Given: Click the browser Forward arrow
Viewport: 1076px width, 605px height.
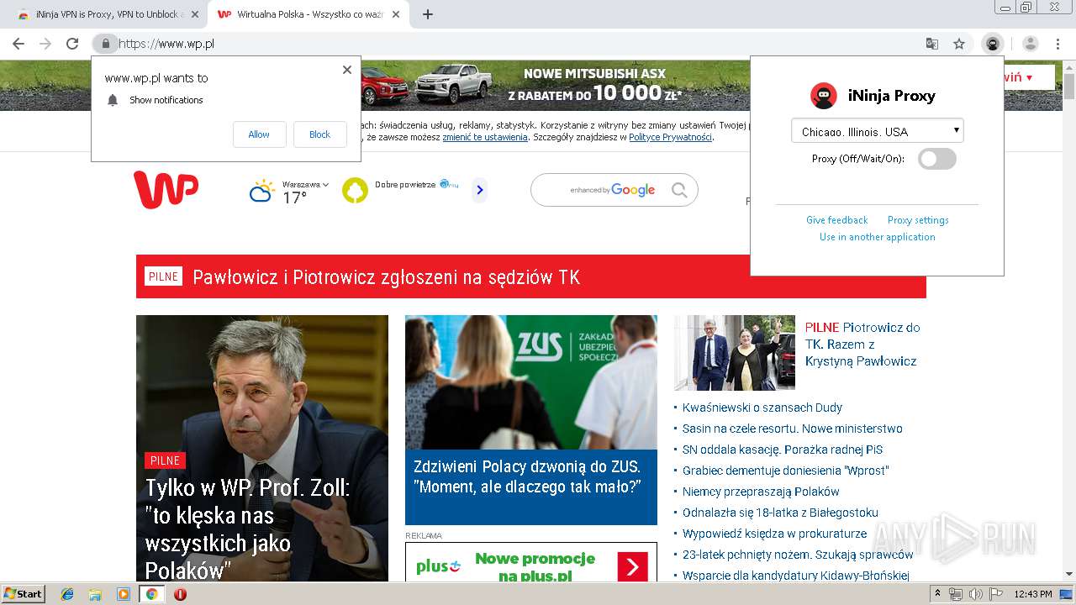Looking at the screenshot, I should click(45, 44).
